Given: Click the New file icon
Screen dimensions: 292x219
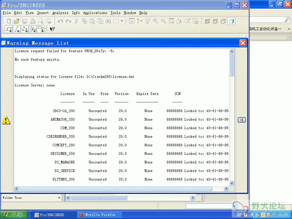Looking at the screenshot, I should click(9, 21).
